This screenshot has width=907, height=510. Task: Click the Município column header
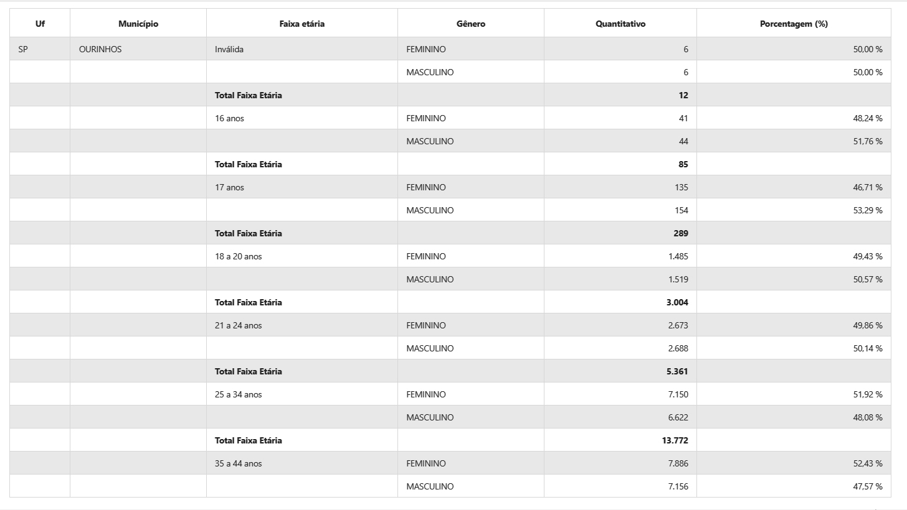(x=138, y=24)
